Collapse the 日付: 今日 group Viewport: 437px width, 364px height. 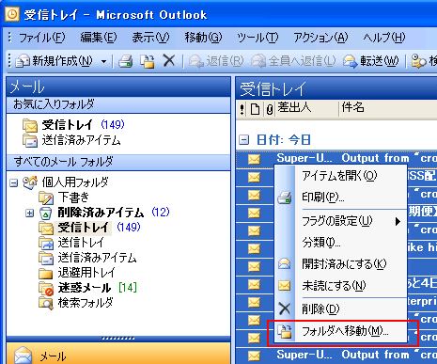(x=243, y=139)
